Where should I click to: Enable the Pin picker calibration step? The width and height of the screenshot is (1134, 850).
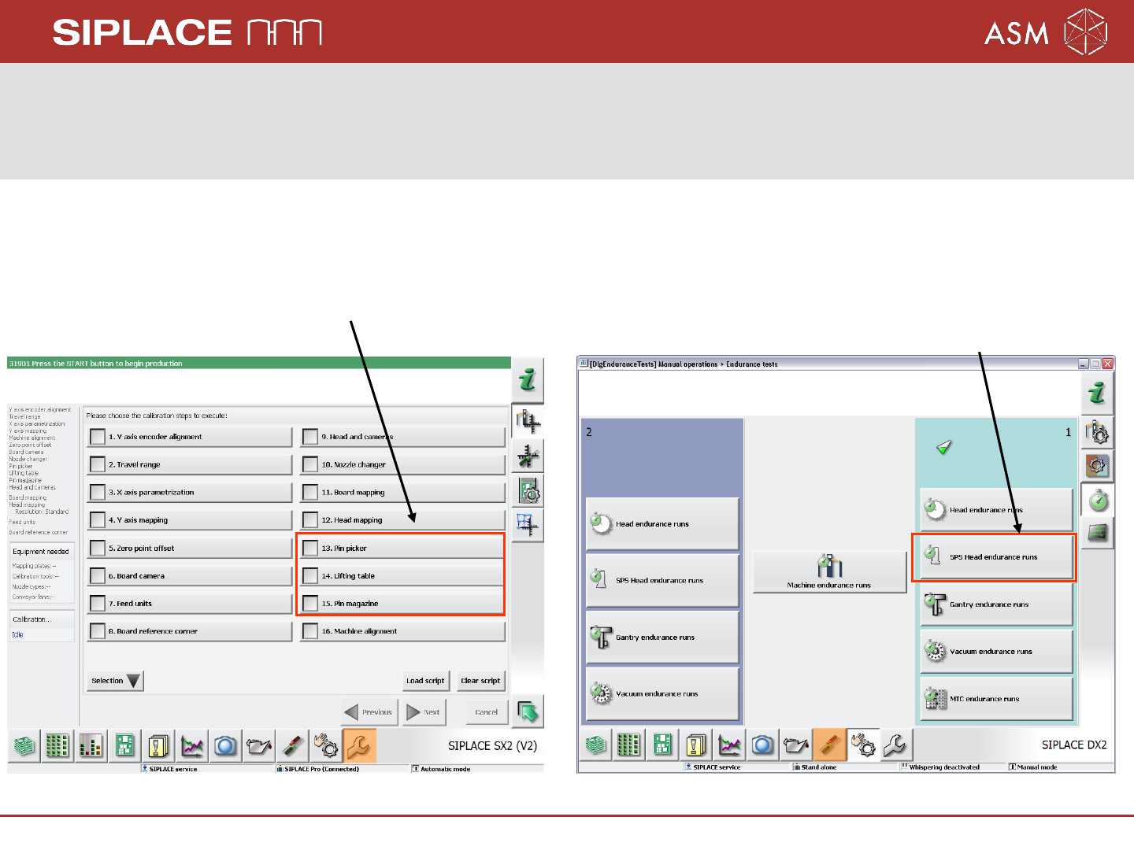pyautogui.click(x=310, y=548)
